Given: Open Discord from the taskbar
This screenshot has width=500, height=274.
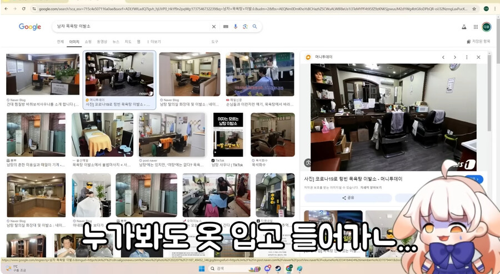Looking at the screenshot, I should pyautogui.click(x=267, y=269).
